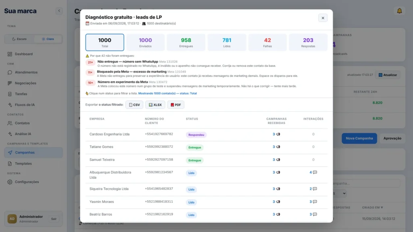Select Campanhas in the sidebar
This screenshot has width=413, height=232.
33,153
